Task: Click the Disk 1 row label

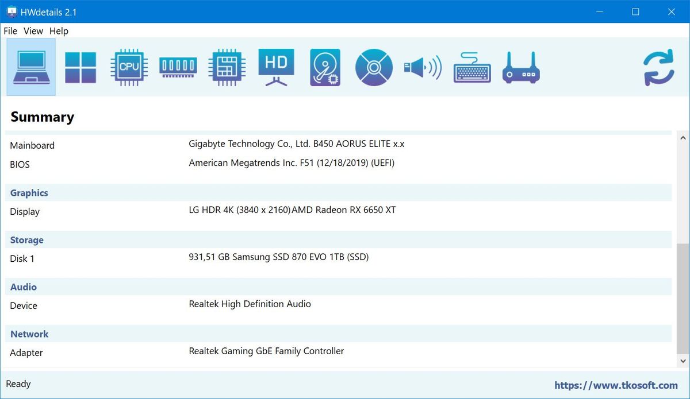Action: coord(22,259)
